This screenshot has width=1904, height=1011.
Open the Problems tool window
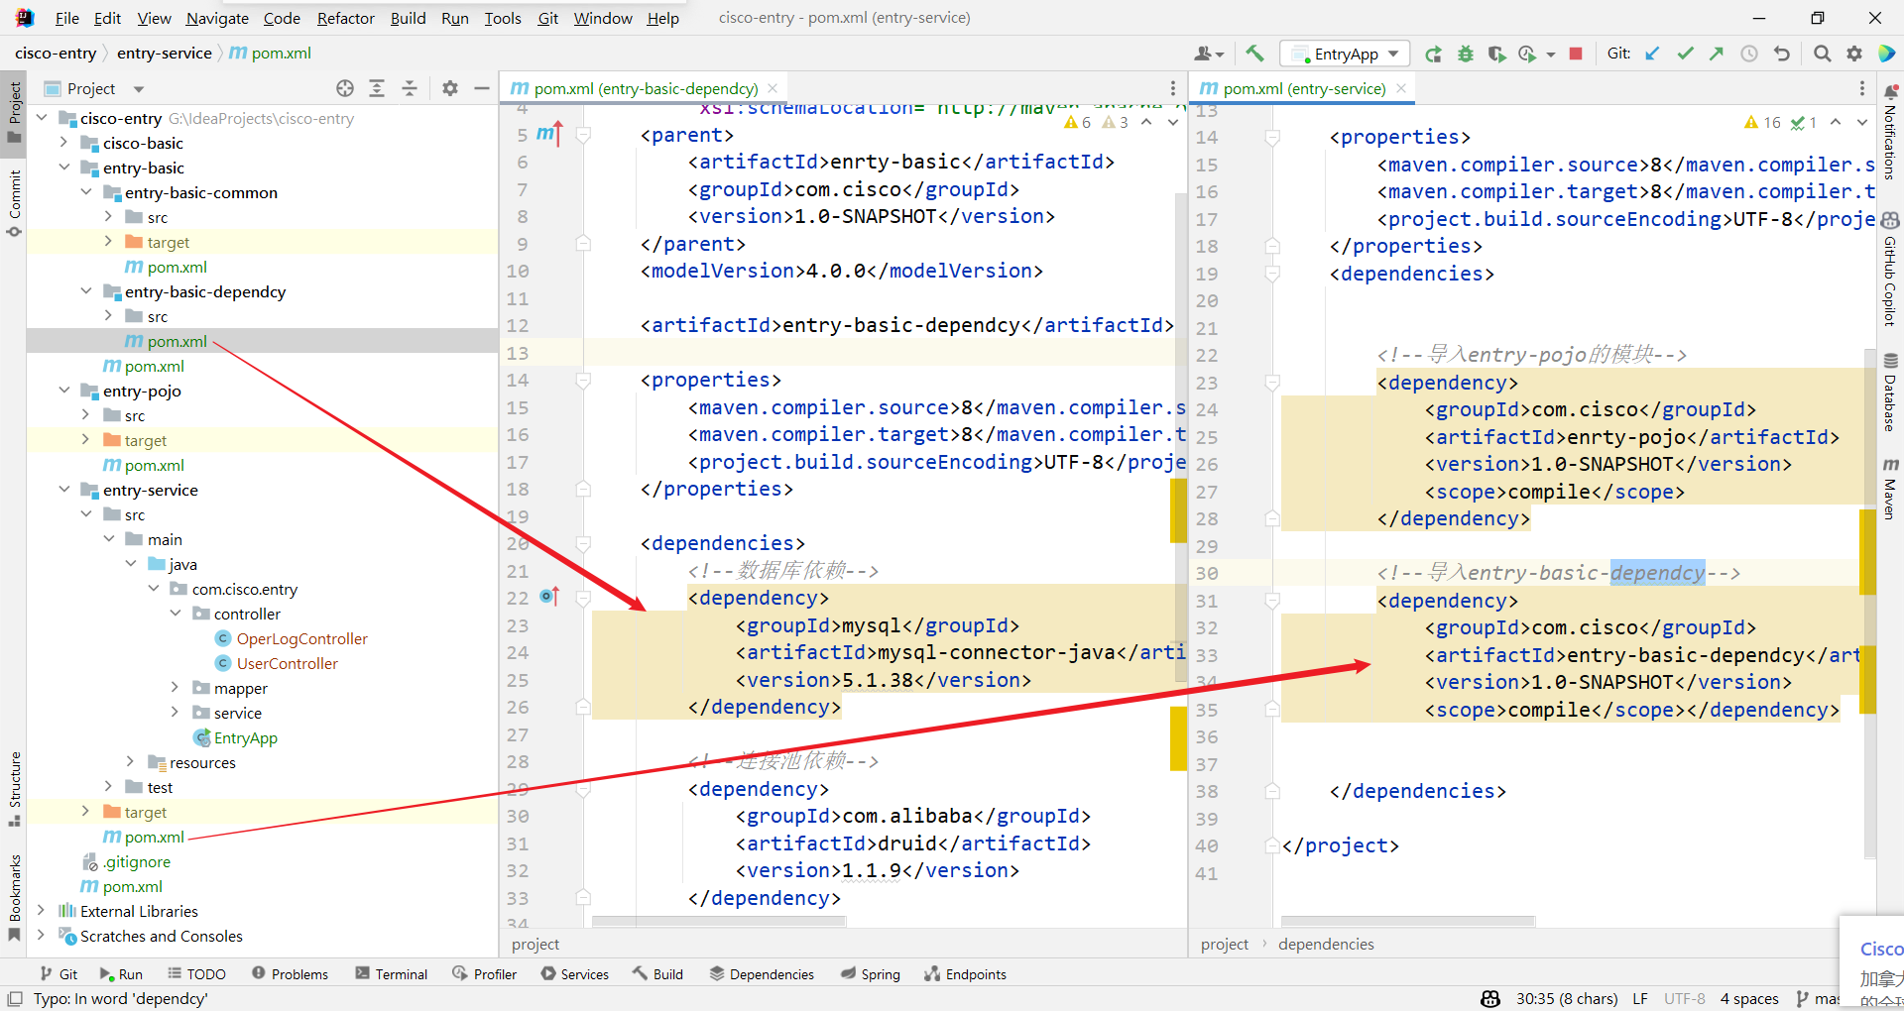point(290,974)
